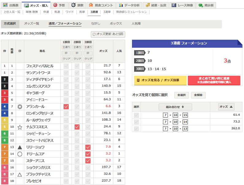This screenshot has height=185, width=244.
Task: Sort combinations by オッズ column
Action: pos(226,107)
